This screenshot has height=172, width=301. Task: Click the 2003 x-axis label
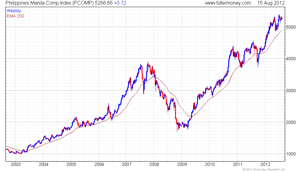16,164
